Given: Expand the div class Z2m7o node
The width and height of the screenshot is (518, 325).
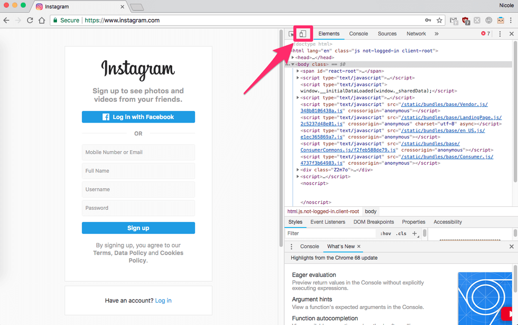Looking at the screenshot, I should click(298, 170).
